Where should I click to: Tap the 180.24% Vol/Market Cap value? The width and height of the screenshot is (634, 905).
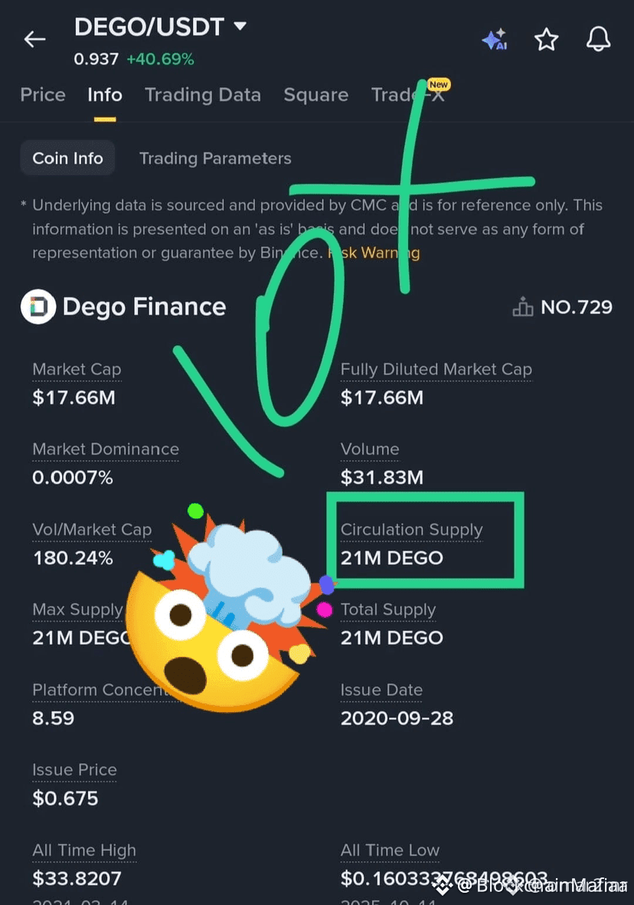(x=73, y=557)
